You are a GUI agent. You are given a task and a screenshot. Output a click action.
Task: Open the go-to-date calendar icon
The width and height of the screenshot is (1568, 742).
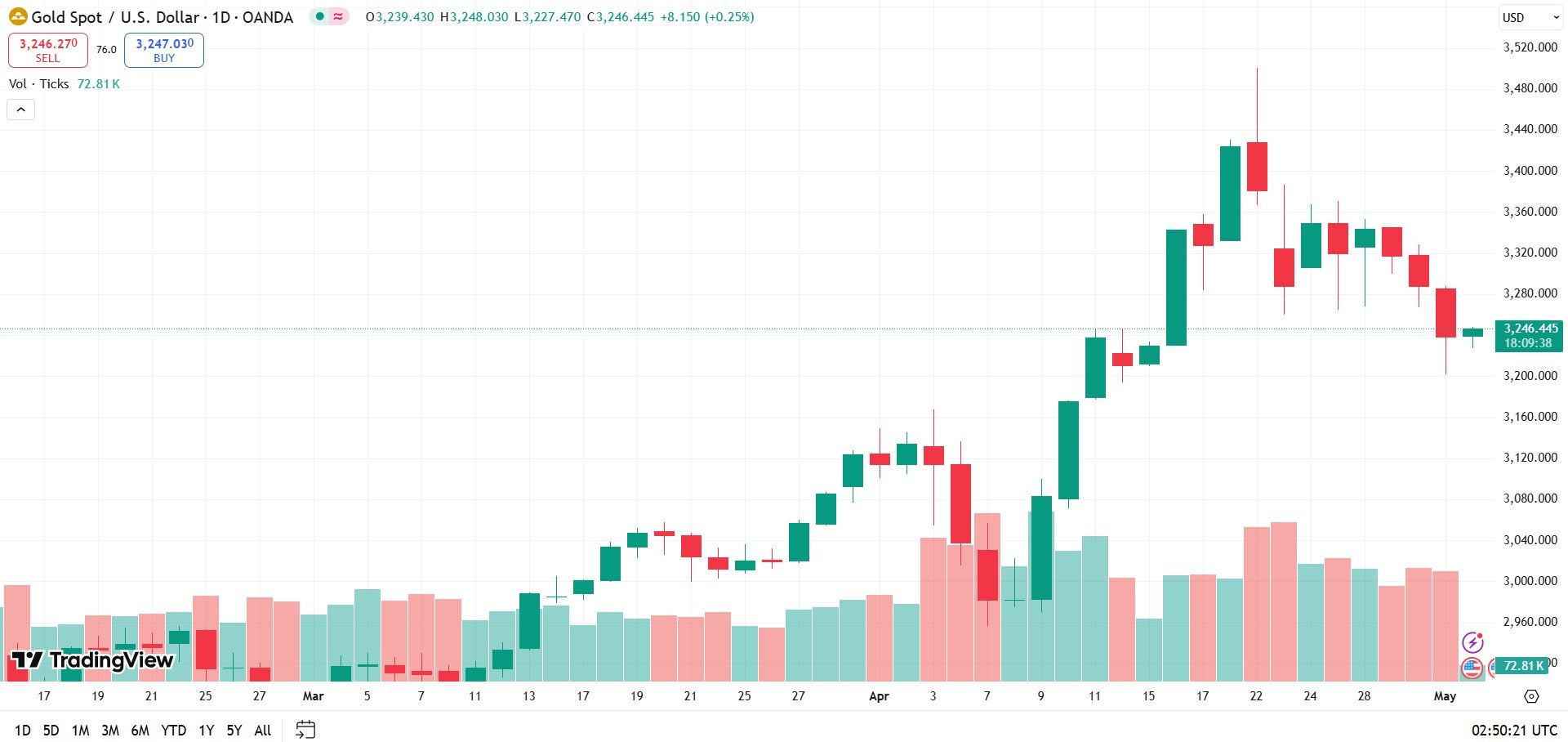[x=305, y=730]
